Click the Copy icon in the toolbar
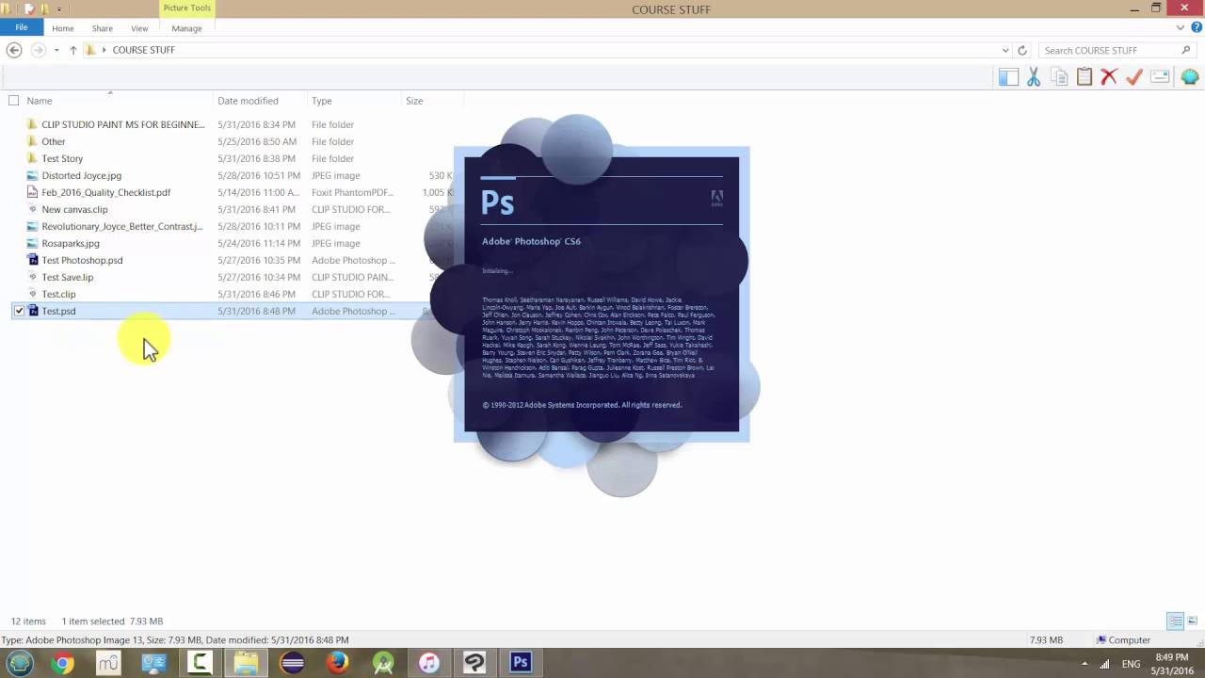The width and height of the screenshot is (1205, 678). tap(1059, 77)
